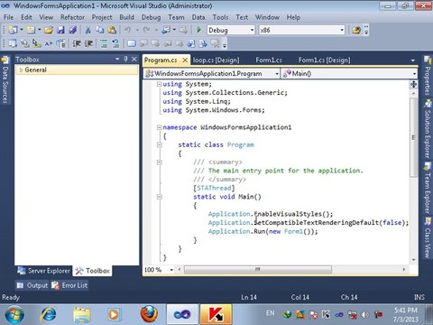Click the Undo arrow icon
This screenshot has height=325, width=433.
click(x=128, y=30)
